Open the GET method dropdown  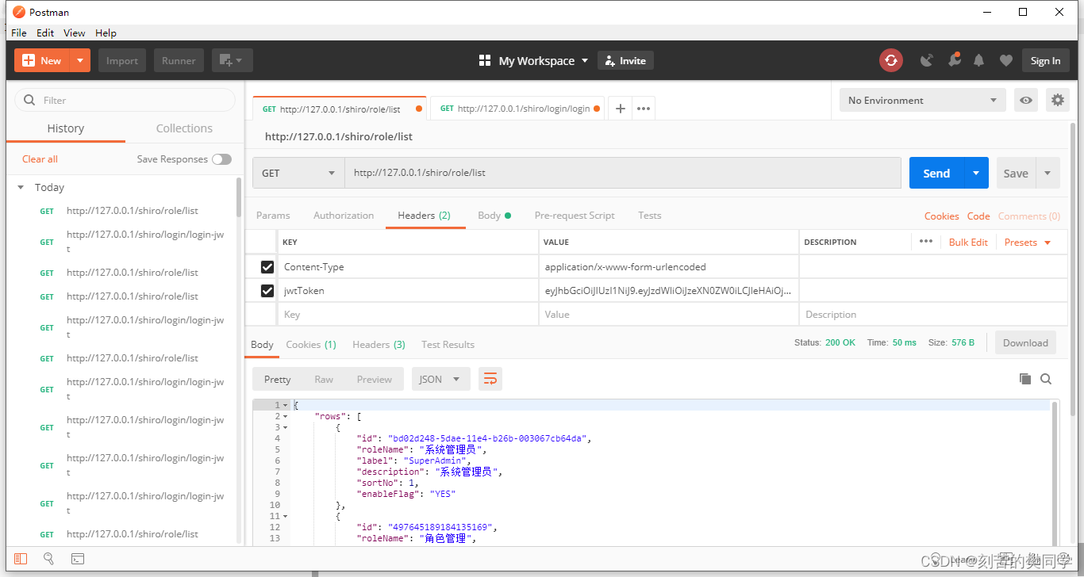(298, 173)
